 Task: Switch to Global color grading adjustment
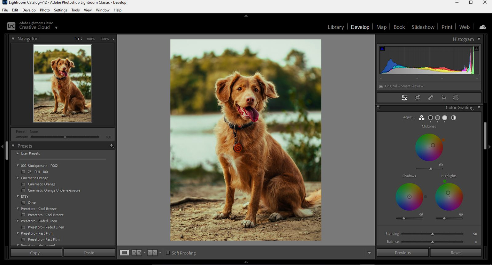click(x=453, y=118)
